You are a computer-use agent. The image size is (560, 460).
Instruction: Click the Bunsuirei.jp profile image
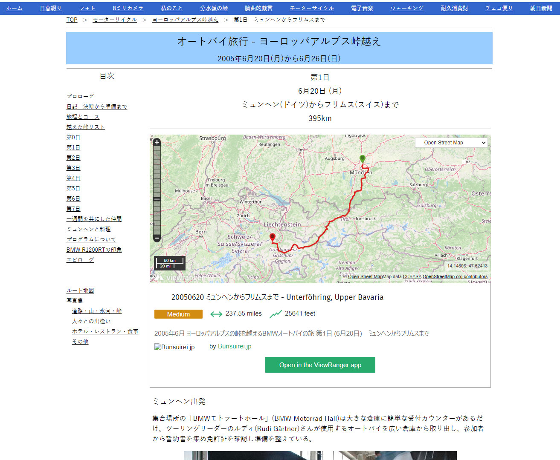point(174,347)
